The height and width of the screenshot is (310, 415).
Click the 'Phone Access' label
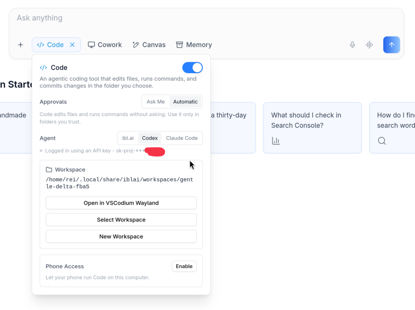point(65,266)
